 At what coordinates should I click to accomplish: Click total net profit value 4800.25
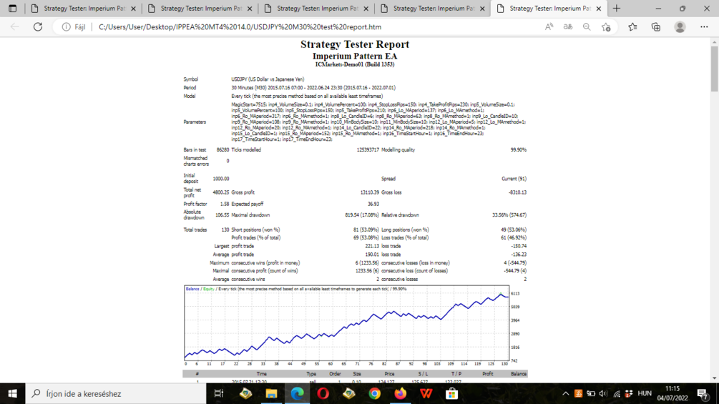(x=220, y=192)
